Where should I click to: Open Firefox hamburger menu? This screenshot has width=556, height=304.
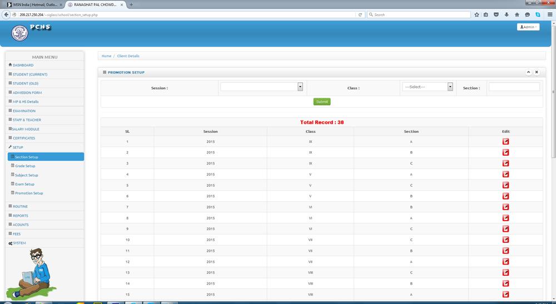(550, 15)
